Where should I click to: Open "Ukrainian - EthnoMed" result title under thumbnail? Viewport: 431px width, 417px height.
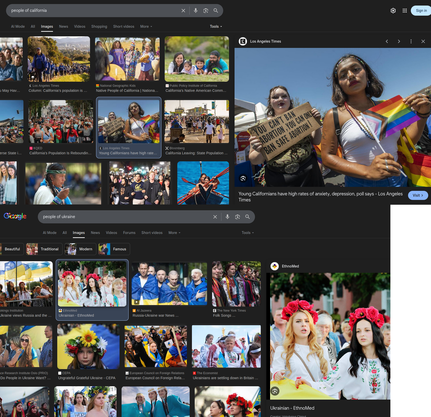[x=76, y=315]
